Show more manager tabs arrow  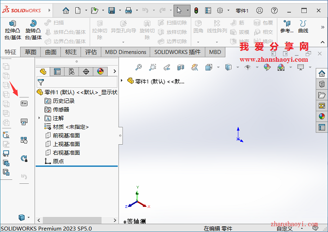click(x=115, y=71)
